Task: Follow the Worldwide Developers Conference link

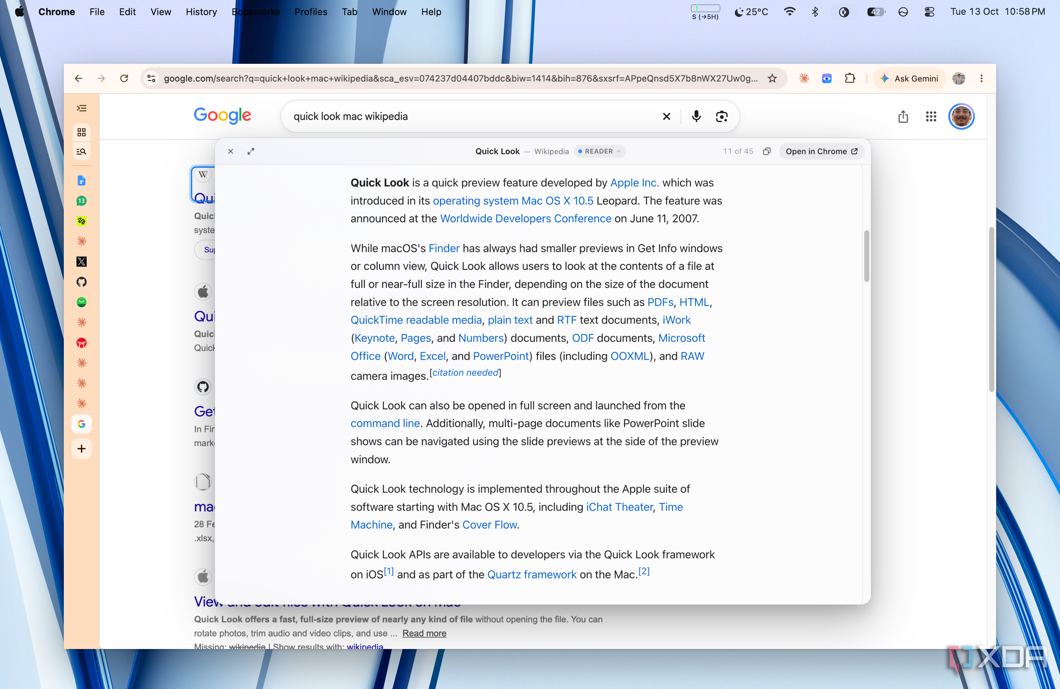Action: coord(526,219)
